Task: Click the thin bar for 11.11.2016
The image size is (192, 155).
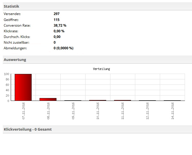Action: [123, 100]
